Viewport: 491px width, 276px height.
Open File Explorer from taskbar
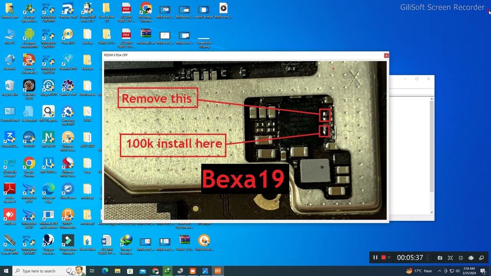(x=117, y=271)
